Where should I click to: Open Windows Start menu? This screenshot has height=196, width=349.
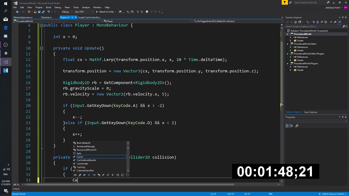(x=5, y=4)
